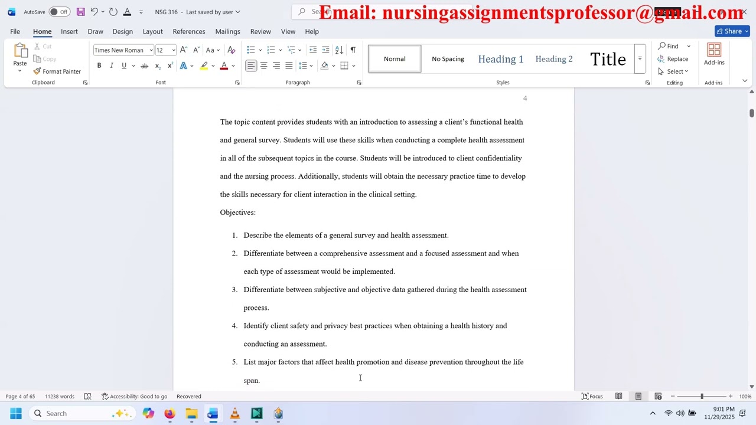Switch to the References tab
The height and width of the screenshot is (425, 756).
(x=189, y=31)
